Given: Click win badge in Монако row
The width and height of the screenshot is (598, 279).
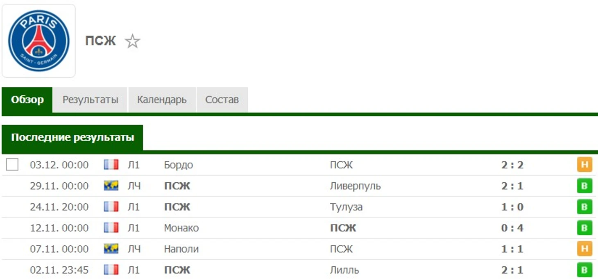Looking at the screenshot, I should [x=584, y=228].
